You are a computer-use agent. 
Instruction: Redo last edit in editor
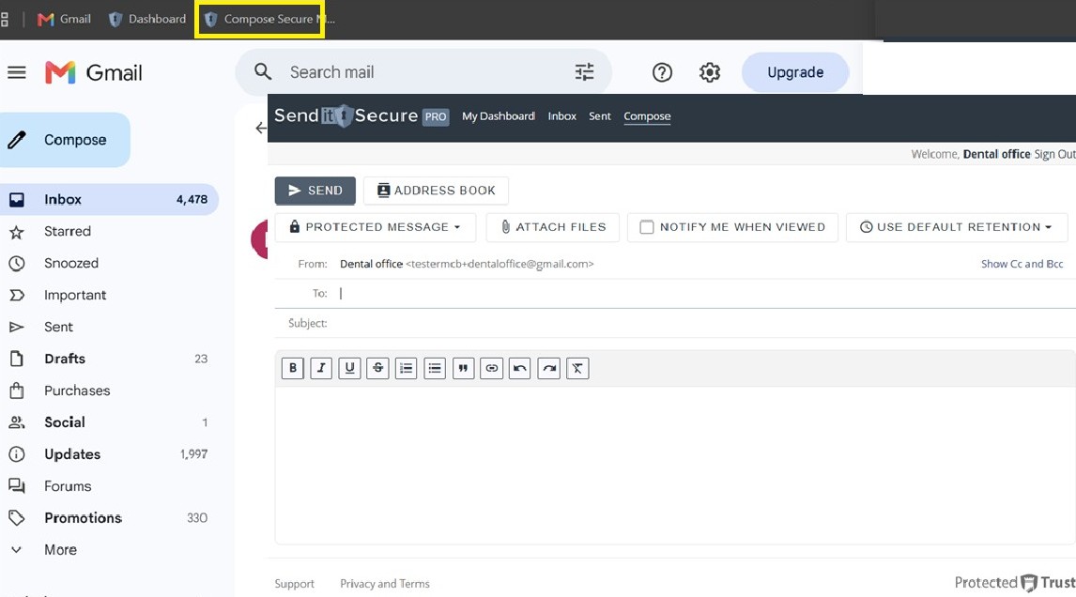(x=549, y=369)
